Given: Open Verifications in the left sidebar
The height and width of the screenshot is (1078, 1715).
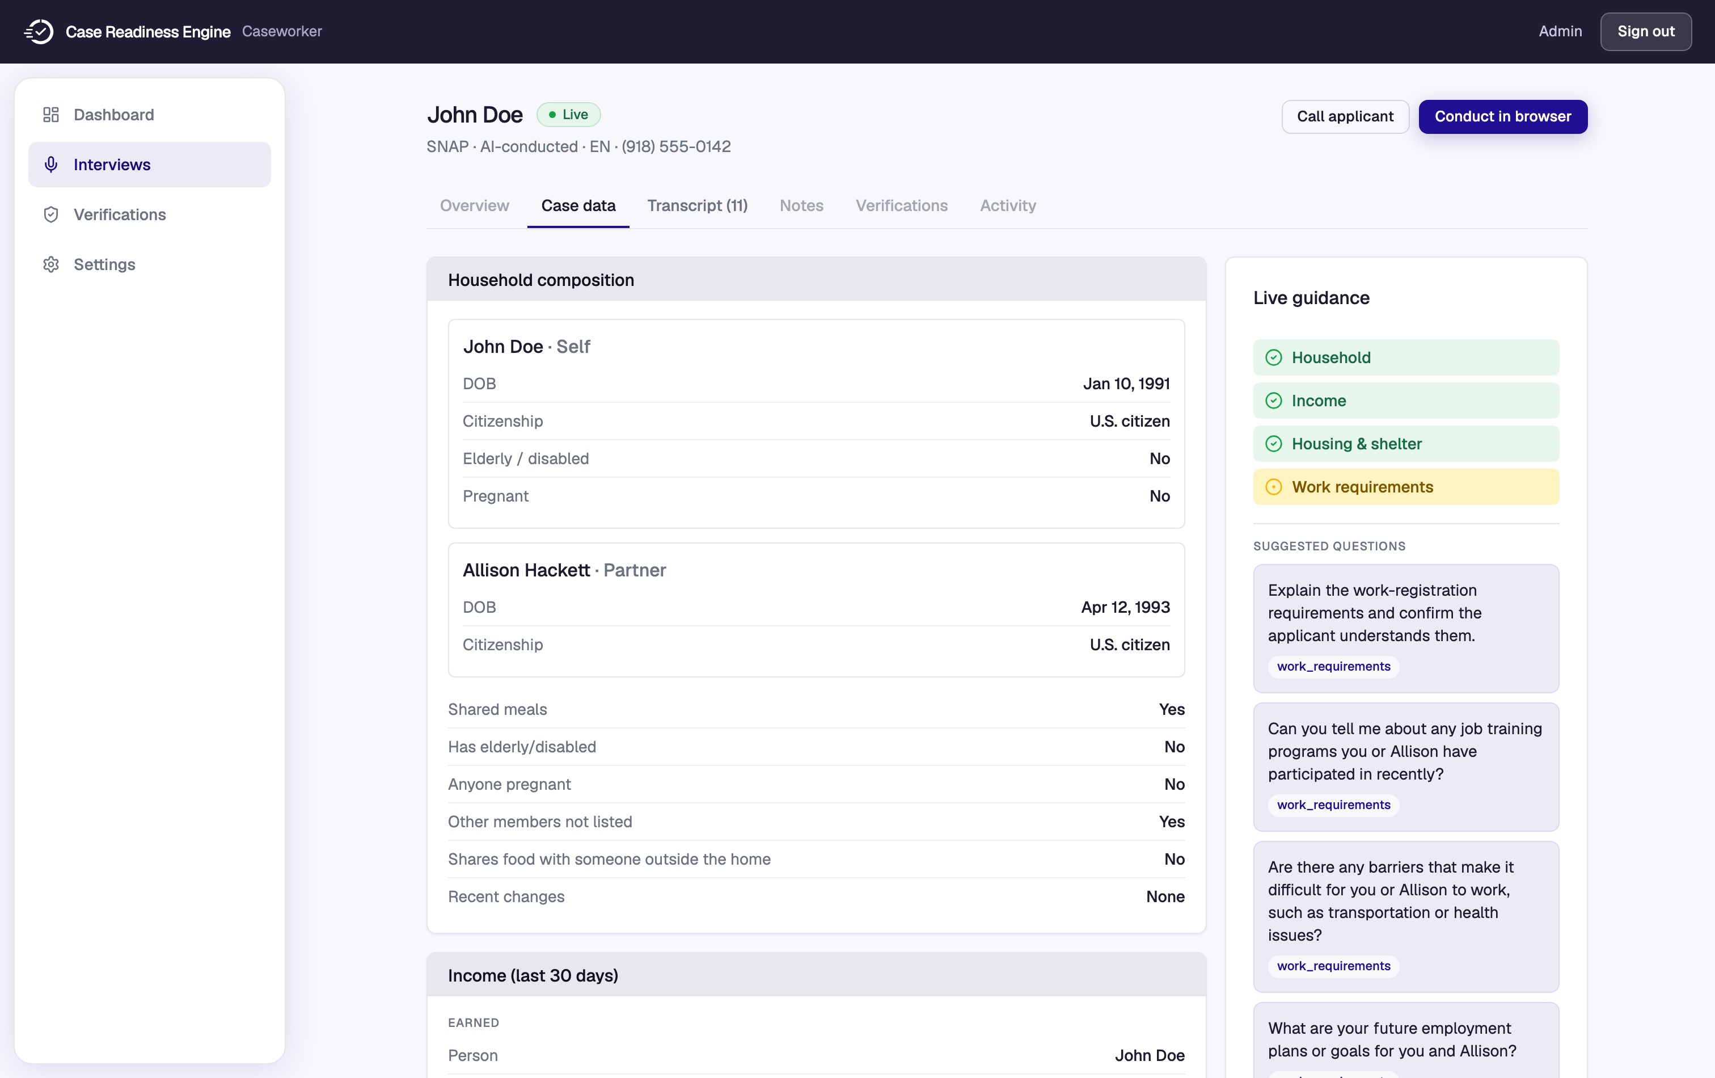Looking at the screenshot, I should click(150, 214).
